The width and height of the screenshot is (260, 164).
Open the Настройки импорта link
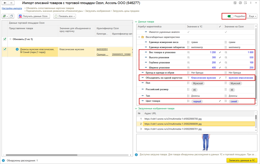[x=12, y=8]
